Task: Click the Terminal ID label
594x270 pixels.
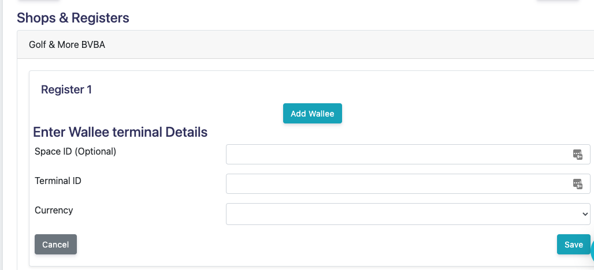Action: coord(58,181)
